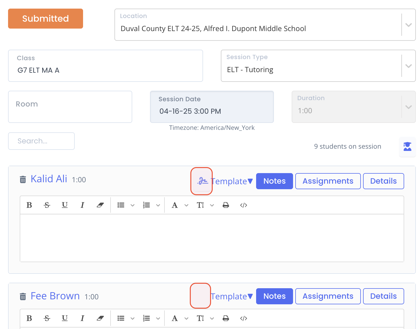The width and height of the screenshot is (420, 329).
Task: Open the Duration dropdown chevron
Action: pos(408,107)
